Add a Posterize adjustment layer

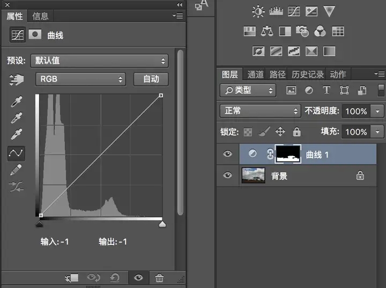(x=276, y=51)
